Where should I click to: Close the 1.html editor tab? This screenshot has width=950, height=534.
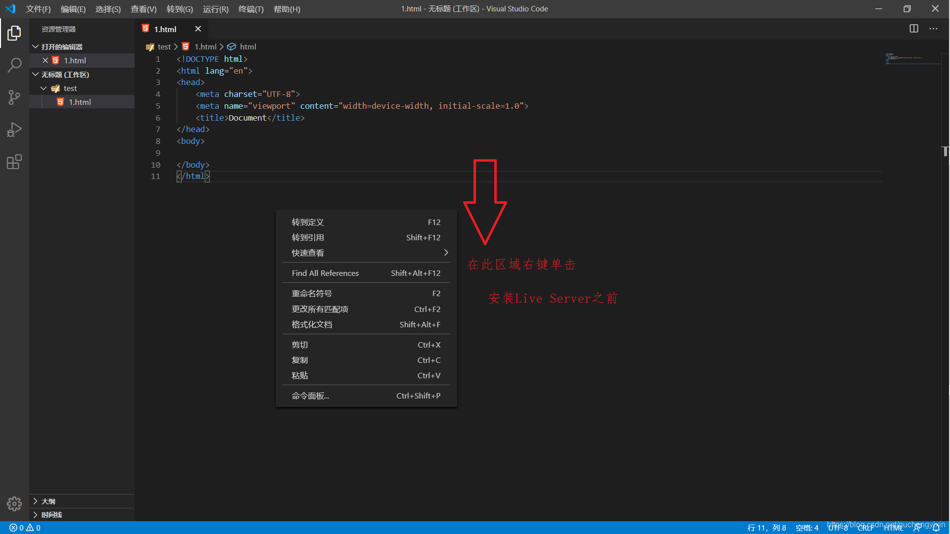198,29
